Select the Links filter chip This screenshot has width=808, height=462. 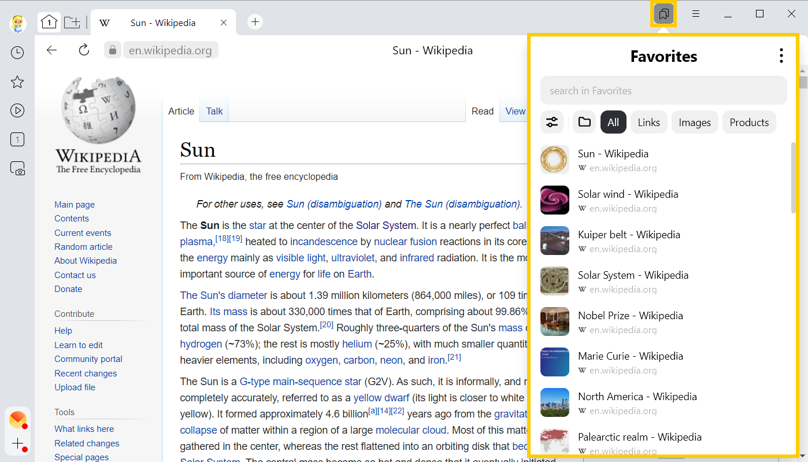pos(649,122)
